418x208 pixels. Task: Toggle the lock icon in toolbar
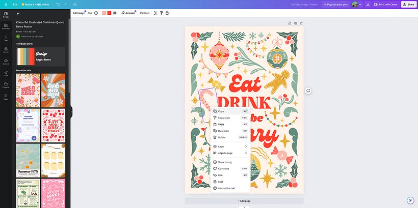(167, 13)
